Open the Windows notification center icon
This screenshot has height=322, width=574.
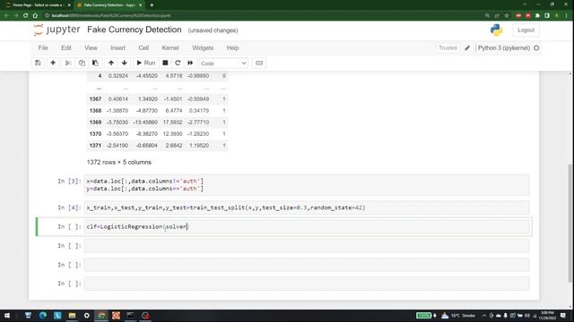[x=563, y=316]
